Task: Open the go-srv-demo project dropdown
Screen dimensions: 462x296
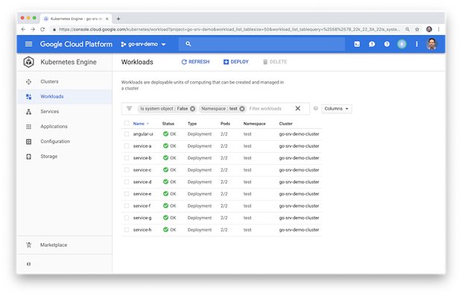Action: coord(143,44)
